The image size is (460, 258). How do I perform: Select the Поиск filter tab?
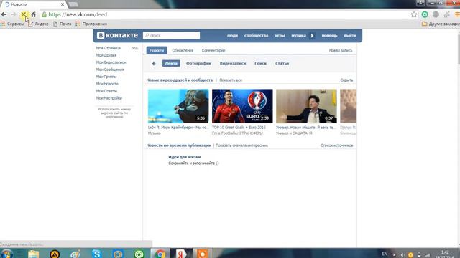(x=260, y=63)
